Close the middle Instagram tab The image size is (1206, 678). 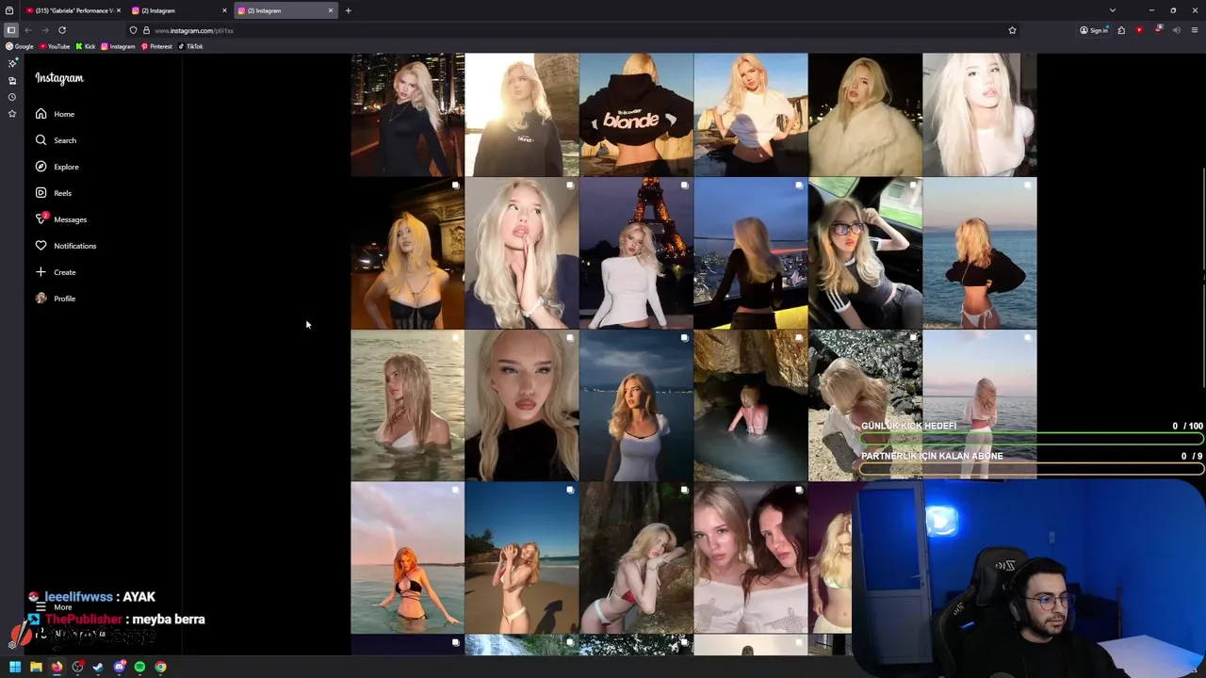224,10
